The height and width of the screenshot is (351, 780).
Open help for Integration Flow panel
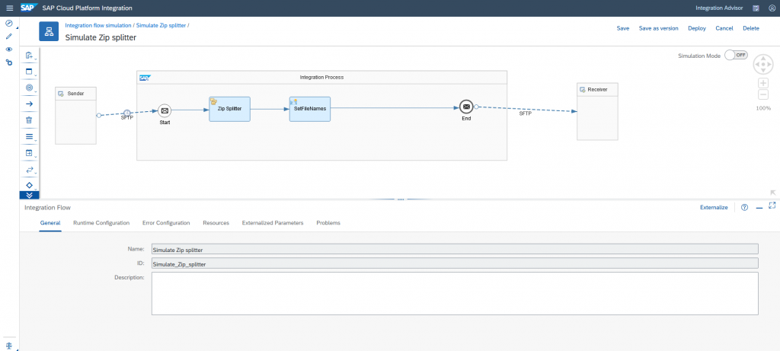[x=745, y=208]
